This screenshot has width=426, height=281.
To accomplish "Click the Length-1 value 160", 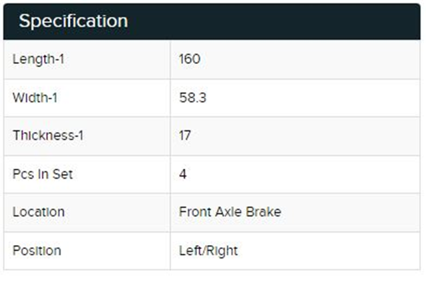I will [x=190, y=59].
